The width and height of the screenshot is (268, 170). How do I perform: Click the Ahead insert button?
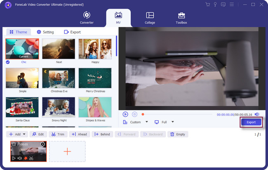click(x=80, y=134)
